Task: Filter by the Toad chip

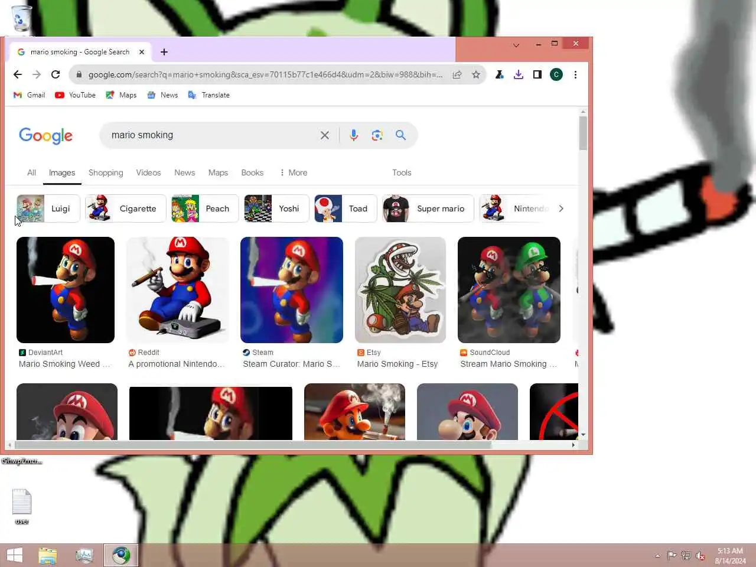Action: click(346, 208)
